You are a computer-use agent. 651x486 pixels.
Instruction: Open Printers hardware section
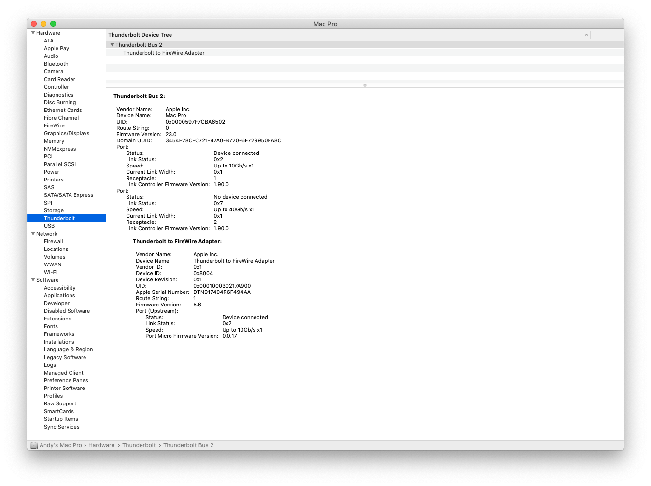pyautogui.click(x=54, y=180)
